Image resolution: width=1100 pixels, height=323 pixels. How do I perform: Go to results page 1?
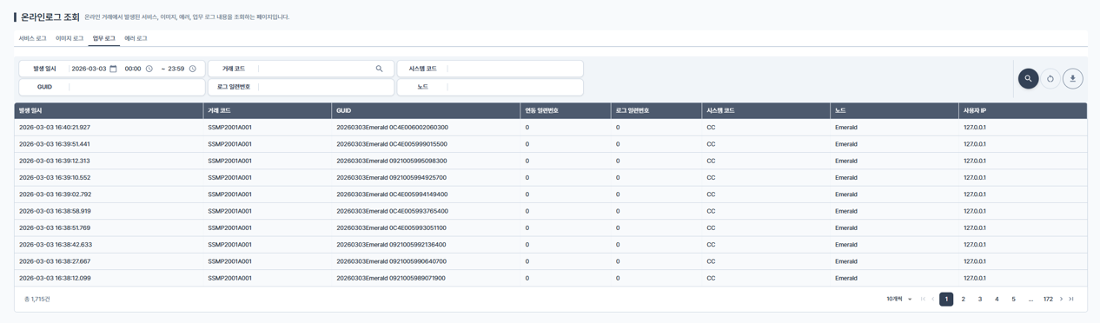pos(946,299)
